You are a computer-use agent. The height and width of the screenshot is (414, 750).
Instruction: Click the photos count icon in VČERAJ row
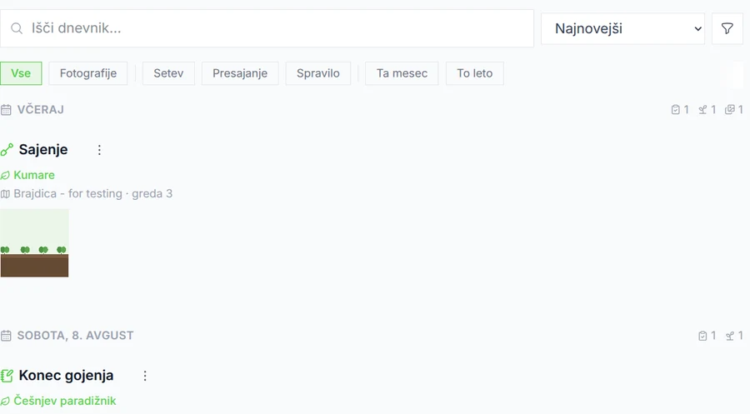click(x=729, y=109)
